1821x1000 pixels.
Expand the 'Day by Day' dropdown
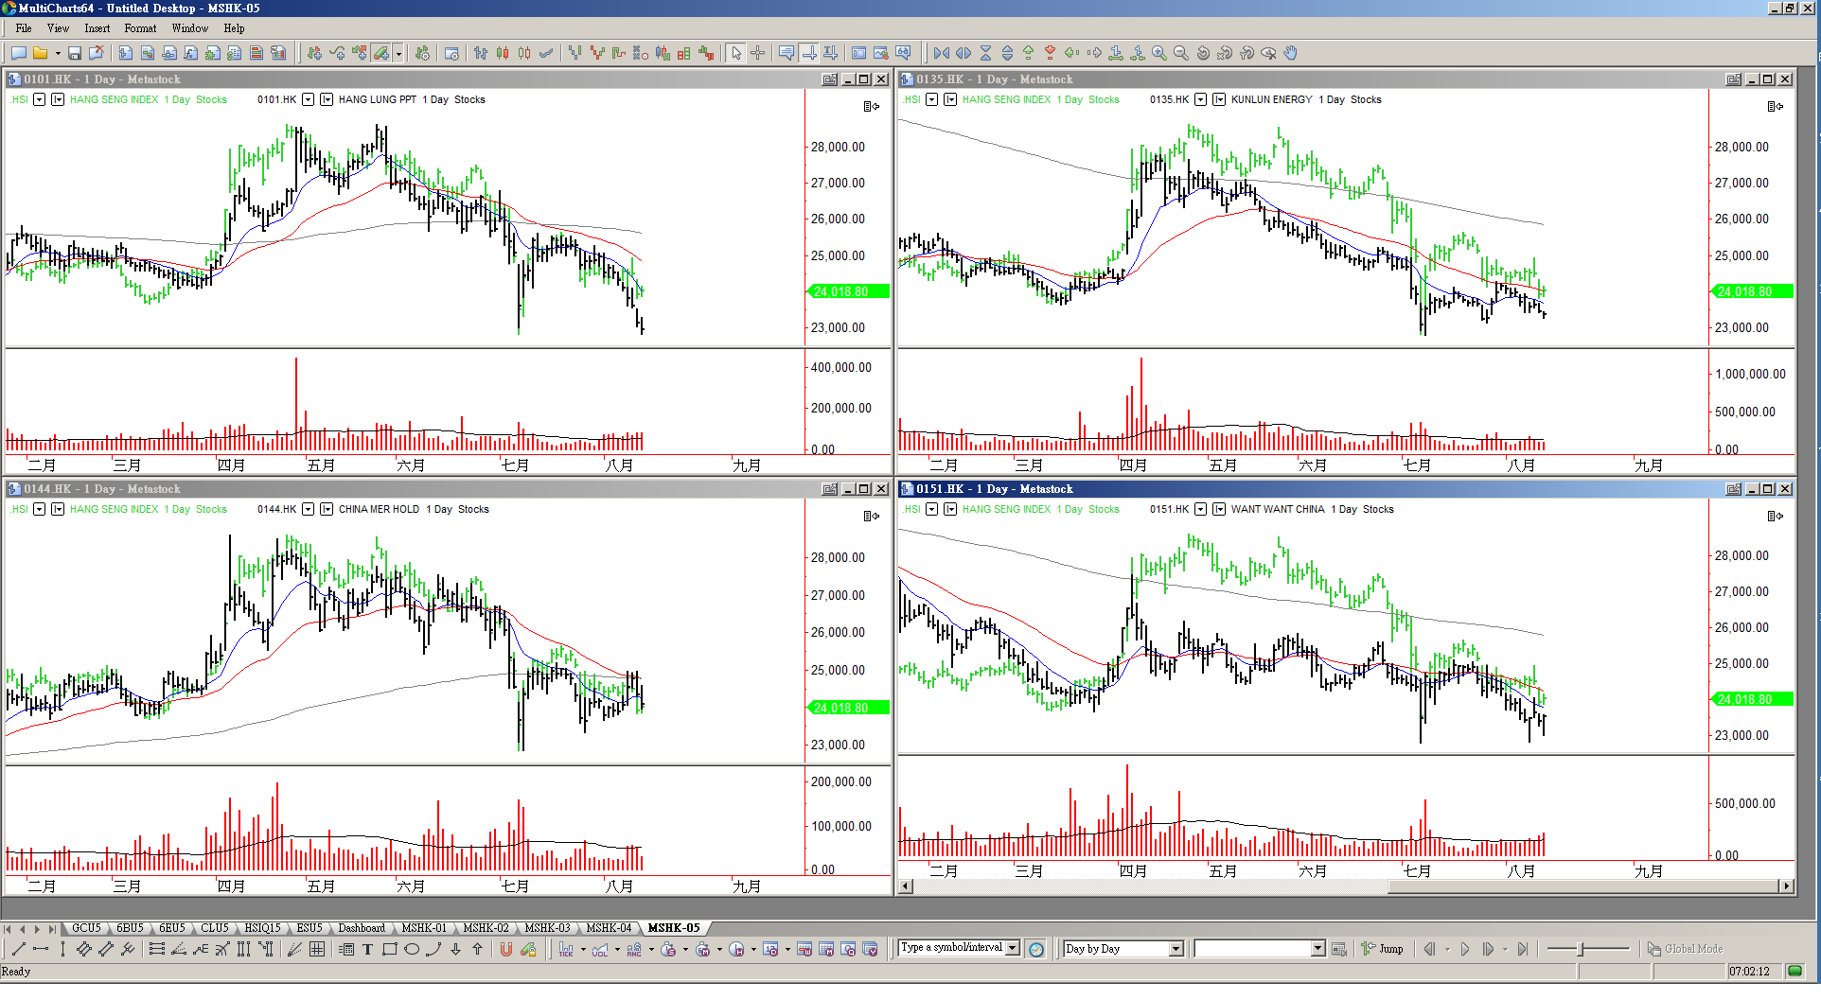tap(1176, 949)
